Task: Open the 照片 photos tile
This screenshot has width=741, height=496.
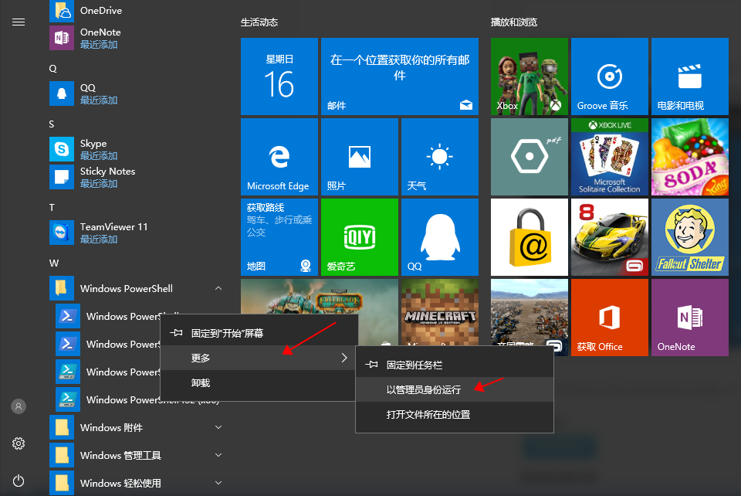Action: pyautogui.click(x=360, y=157)
